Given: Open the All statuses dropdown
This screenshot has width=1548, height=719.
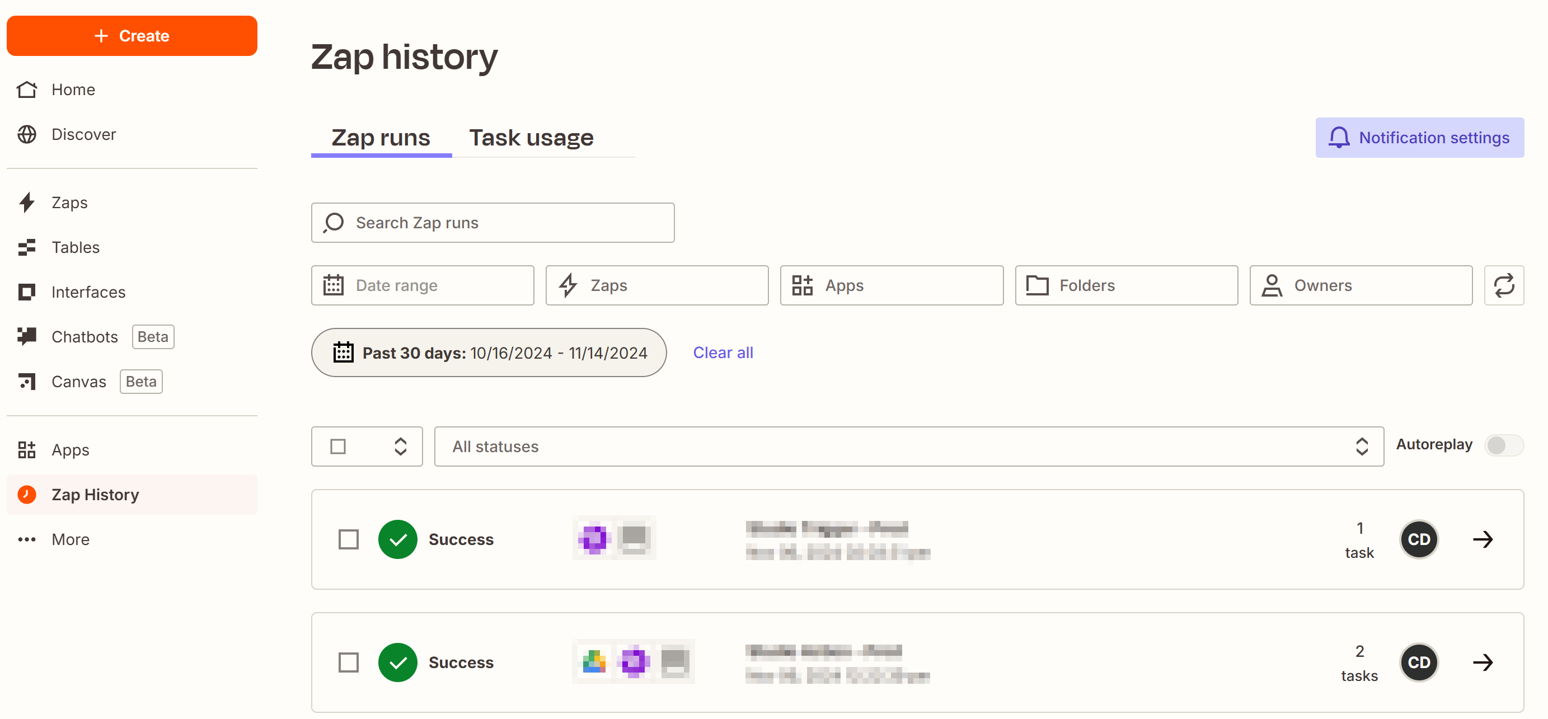Looking at the screenshot, I should [x=909, y=447].
